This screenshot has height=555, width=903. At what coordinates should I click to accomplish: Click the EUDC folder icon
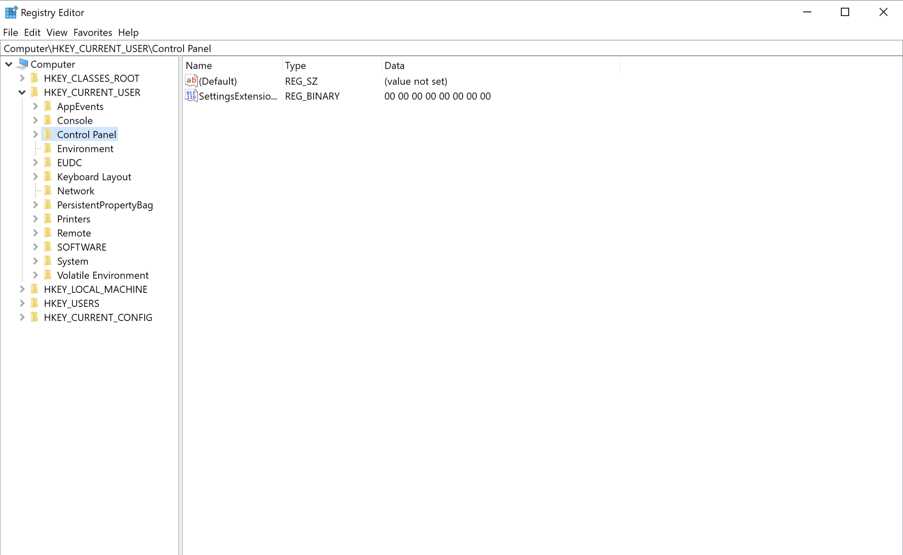click(x=48, y=162)
